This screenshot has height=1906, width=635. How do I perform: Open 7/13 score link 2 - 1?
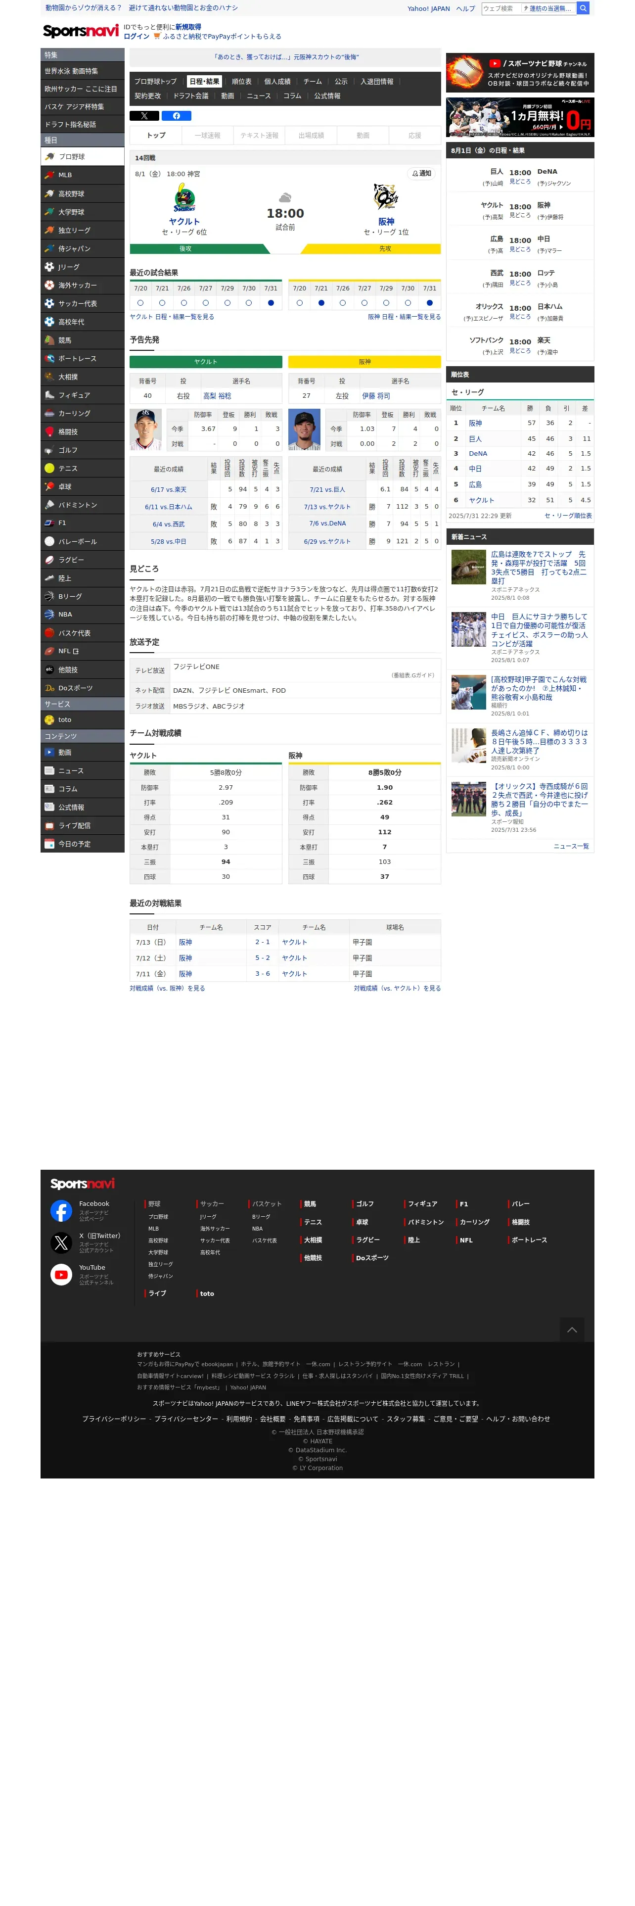(263, 943)
